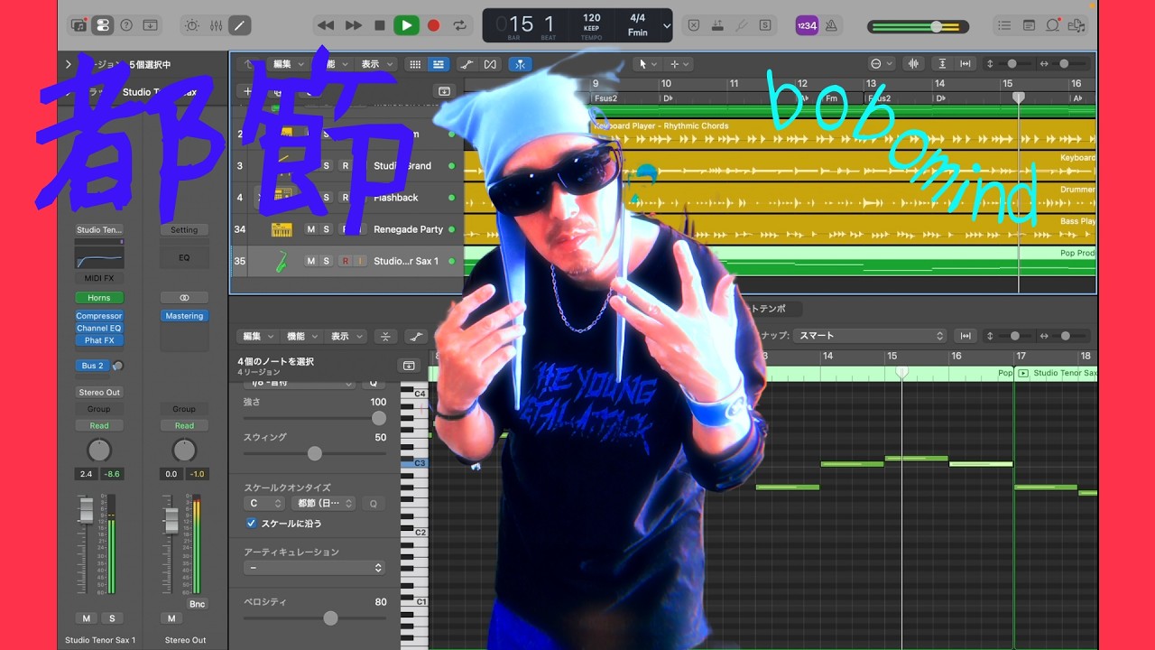Toggle the purple 1234 count-in button
This screenshot has height=650, width=1155.
pyautogui.click(x=807, y=26)
